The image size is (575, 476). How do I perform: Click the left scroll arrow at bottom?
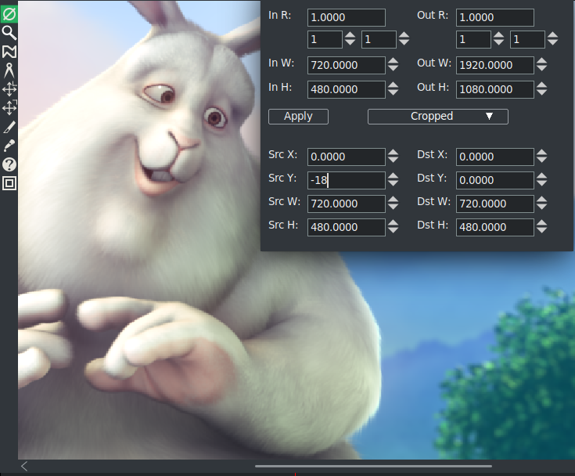point(24,467)
